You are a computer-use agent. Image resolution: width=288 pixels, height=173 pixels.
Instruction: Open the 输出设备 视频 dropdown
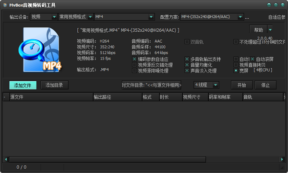coord(44,17)
